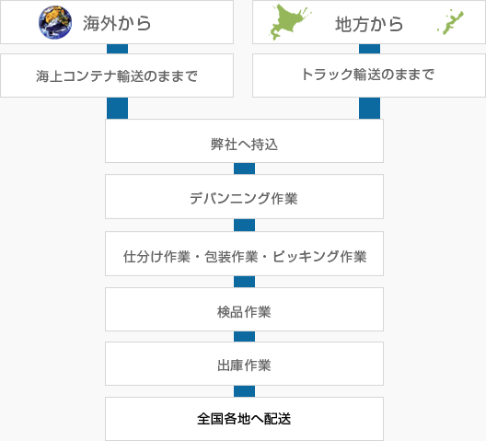Click the デバンニング作業 step box
The image size is (486, 441).
[x=244, y=197]
